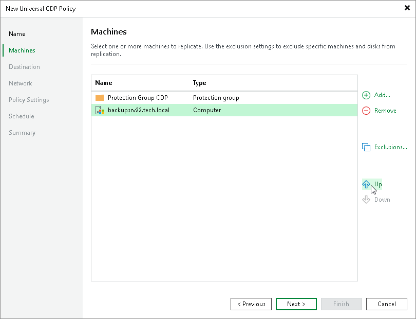Click the folder icon of Protection Group CDP

(99, 97)
